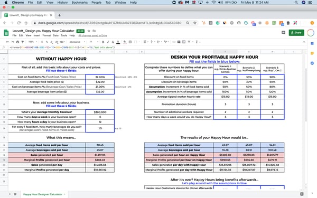Screen dimensions: 317x198
Task: Open the Sheets Data menu
Action: point(55,35)
